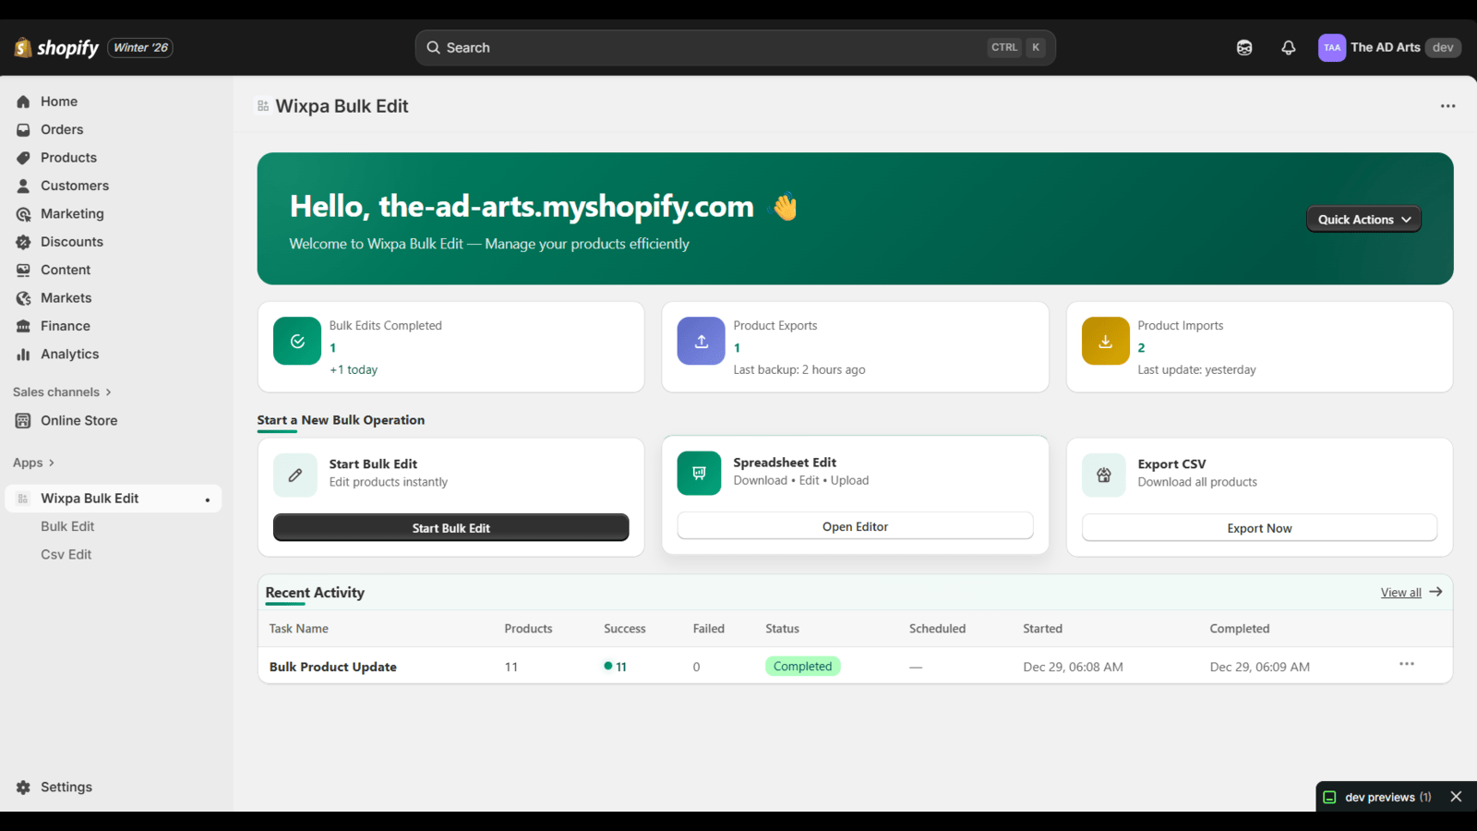Click the Start Bulk Edit pencil icon
This screenshot has height=831, width=1477.
coord(295,476)
